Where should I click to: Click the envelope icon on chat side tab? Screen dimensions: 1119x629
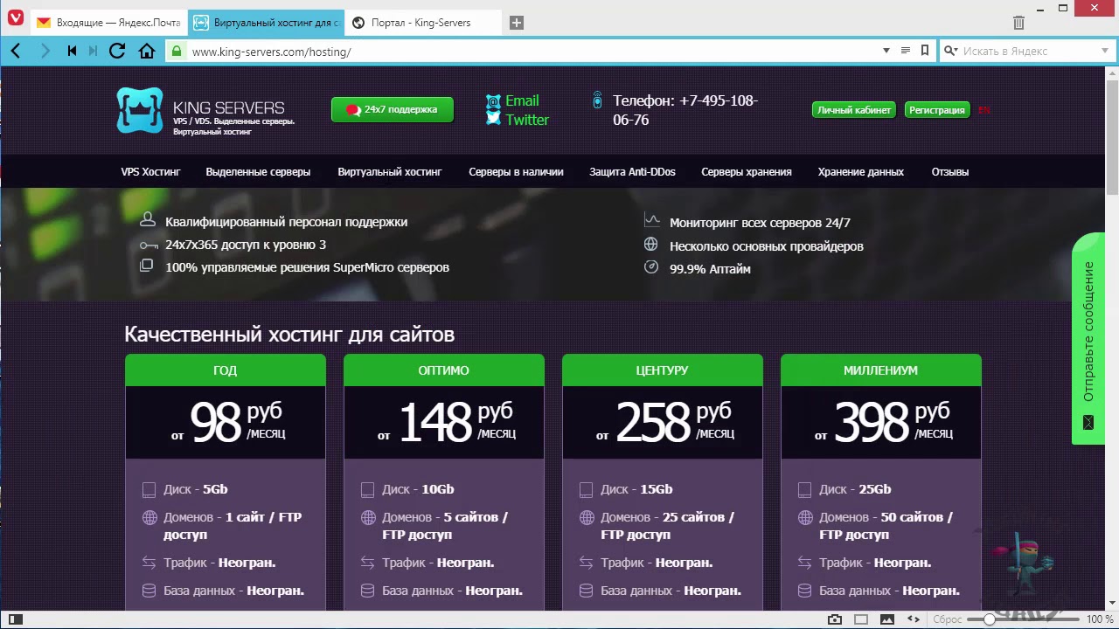1088,423
